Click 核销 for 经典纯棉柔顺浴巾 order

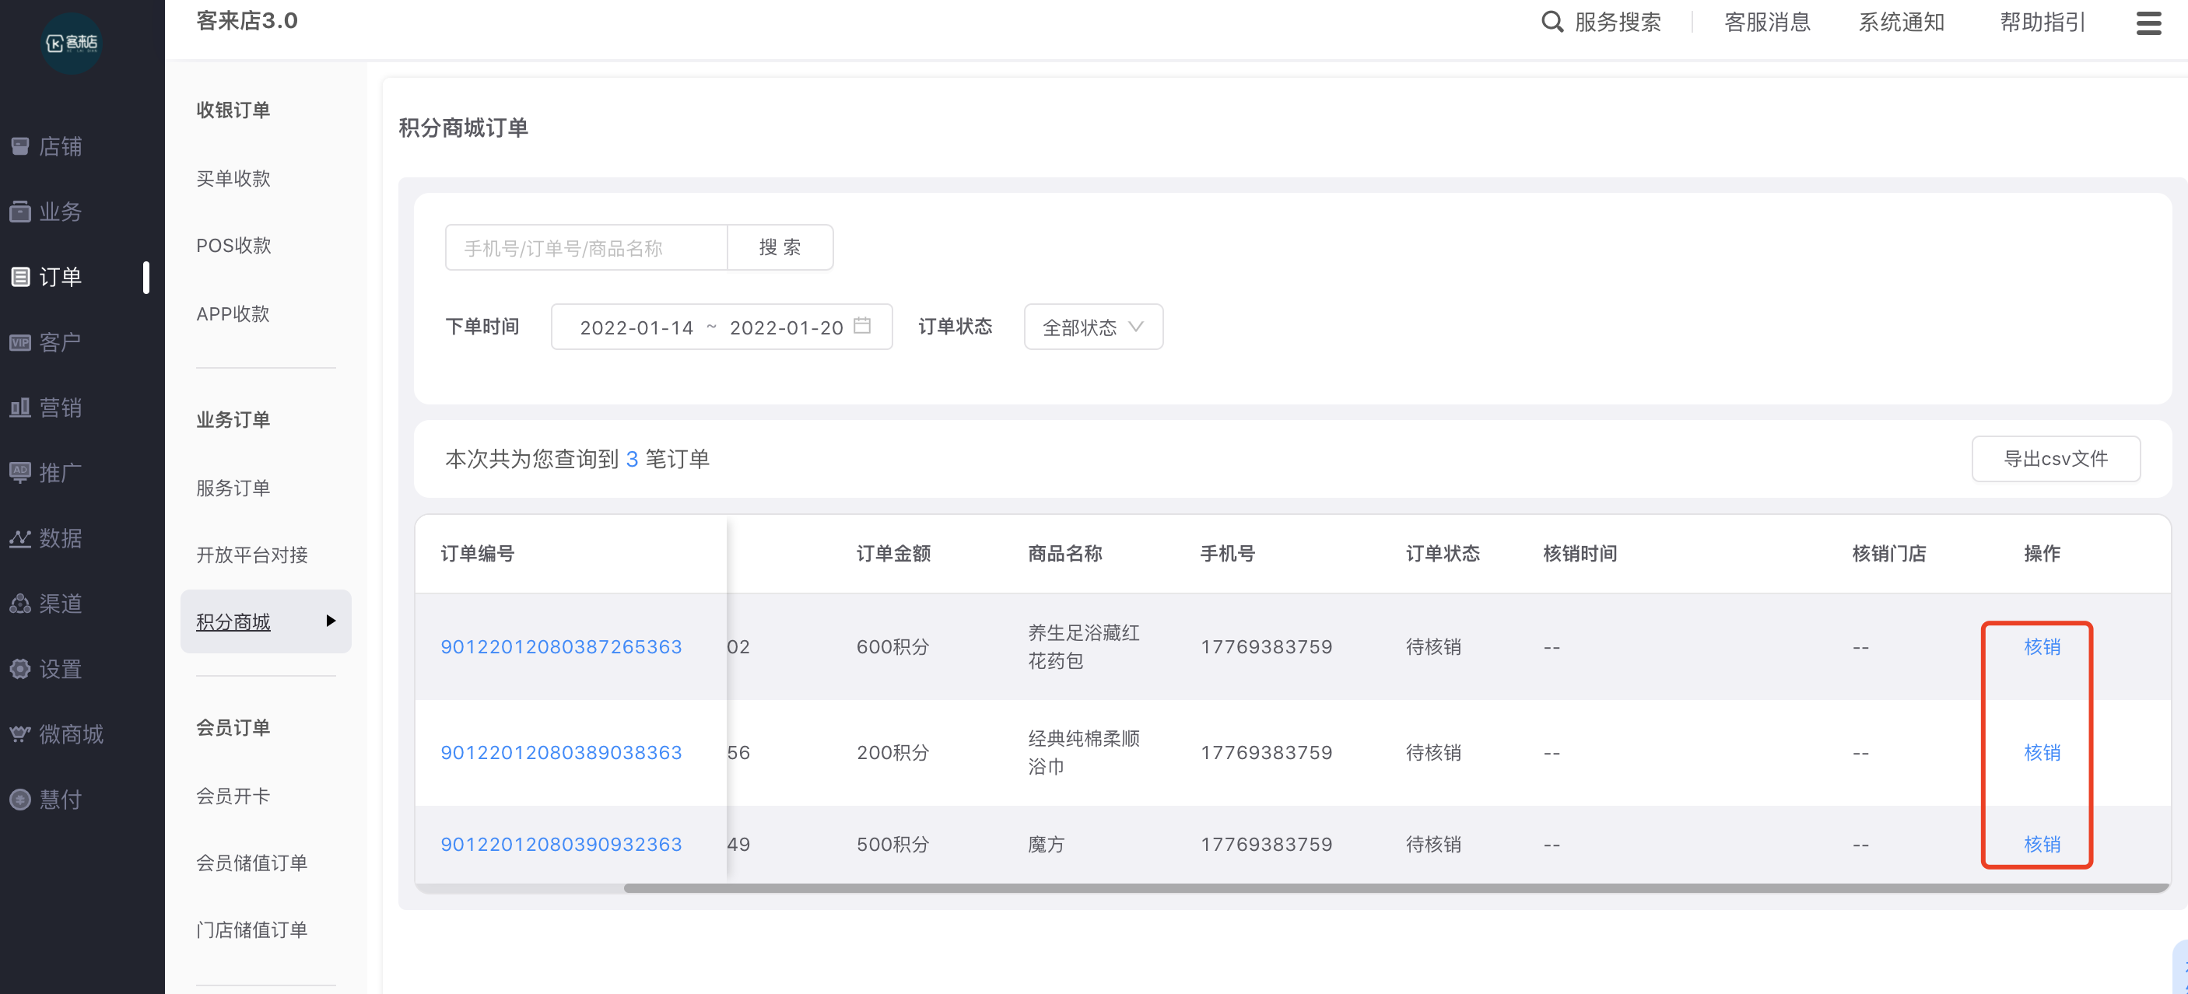(2042, 753)
